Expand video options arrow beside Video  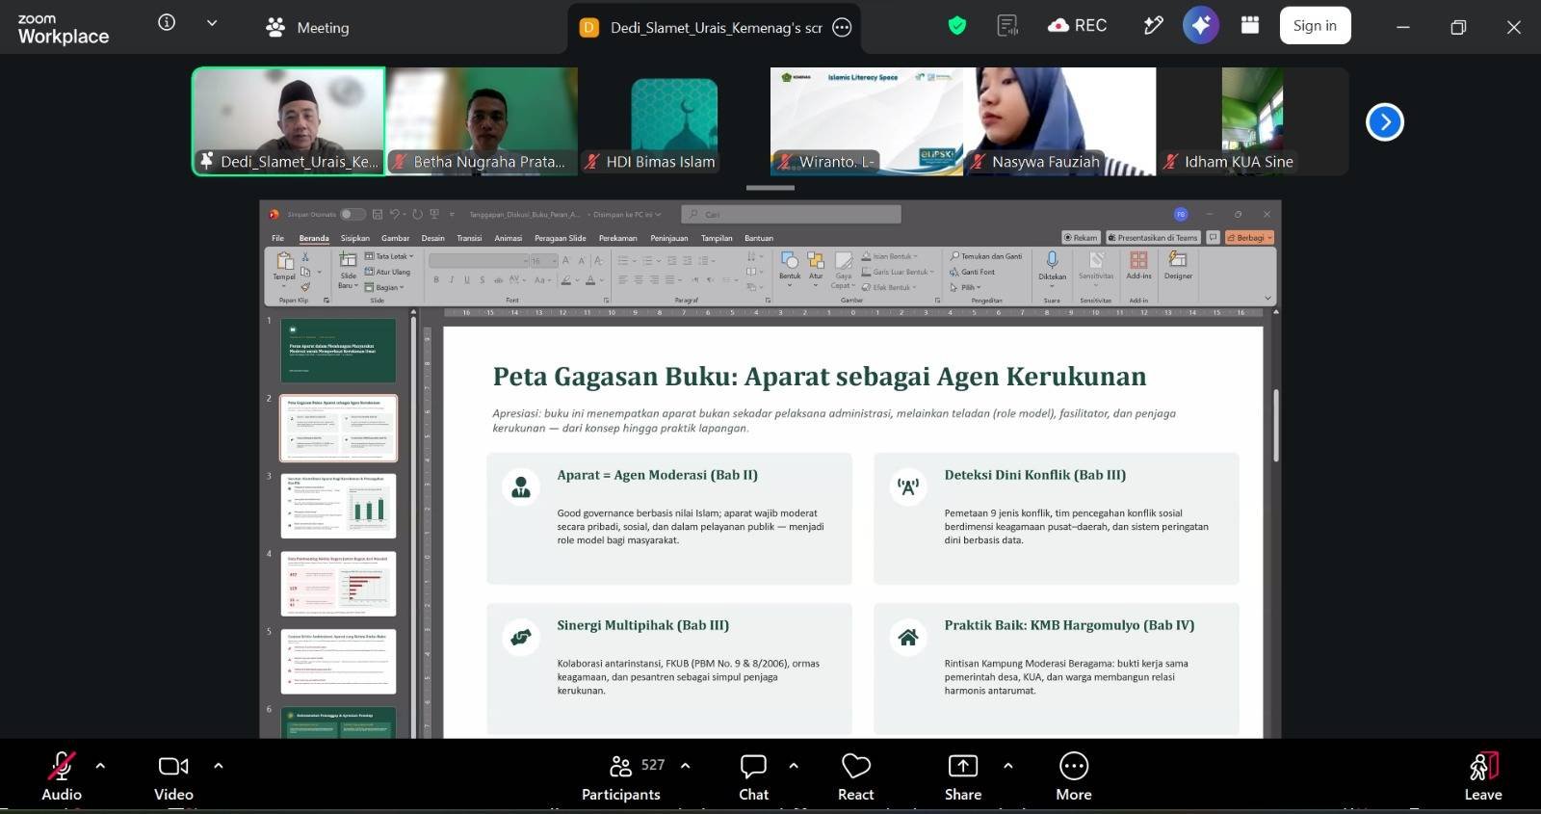219,766
